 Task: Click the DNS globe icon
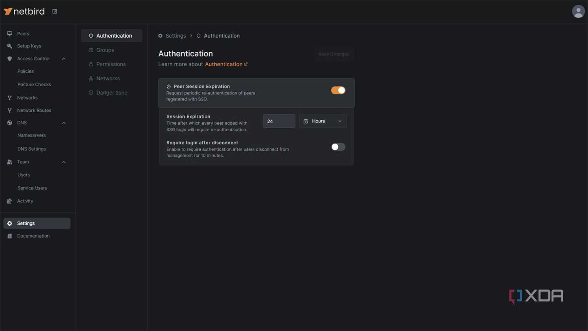pyautogui.click(x=10, y=123)
